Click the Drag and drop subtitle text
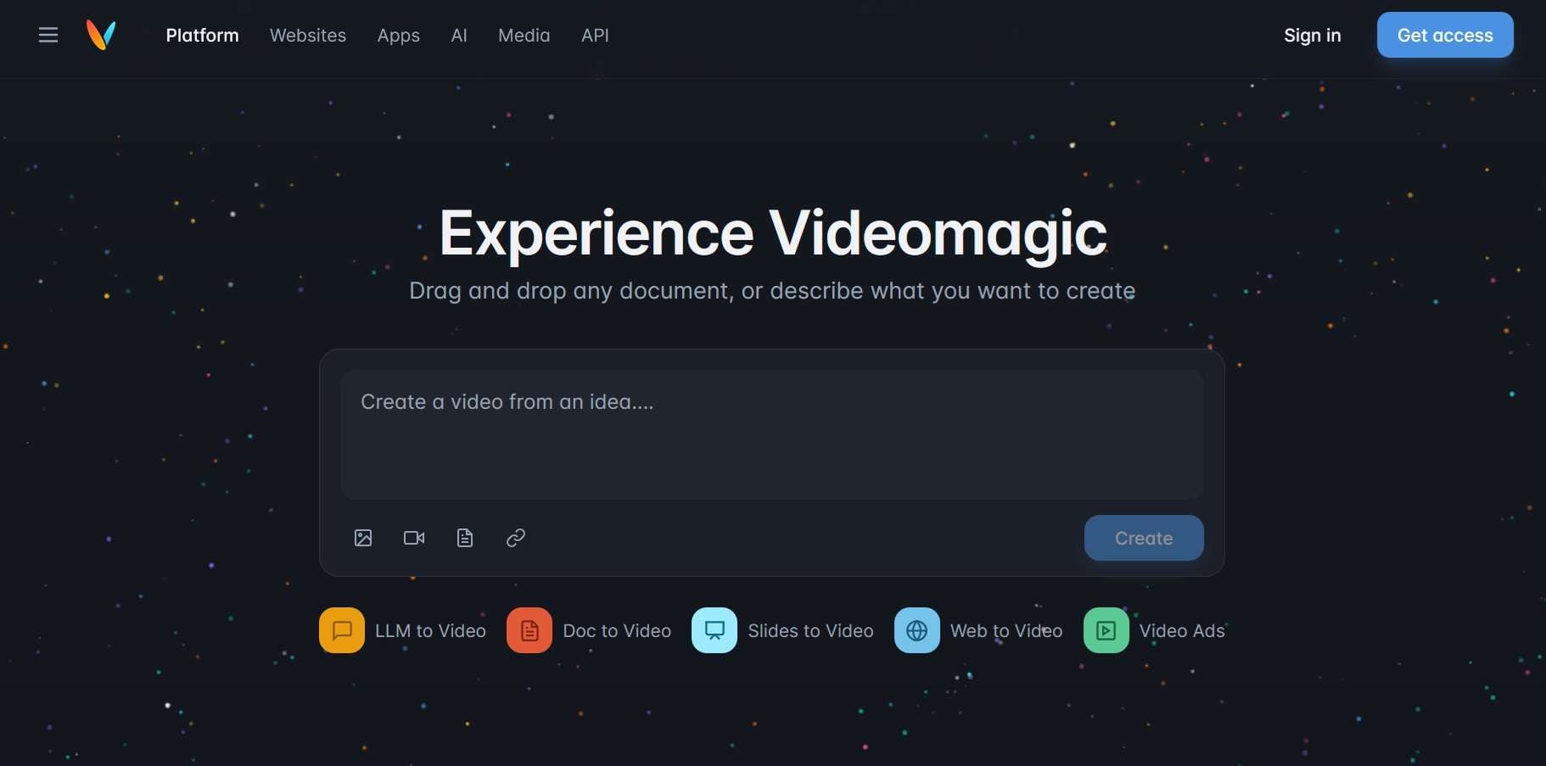This screenshot has width=1546, height=766. [772, 291]
